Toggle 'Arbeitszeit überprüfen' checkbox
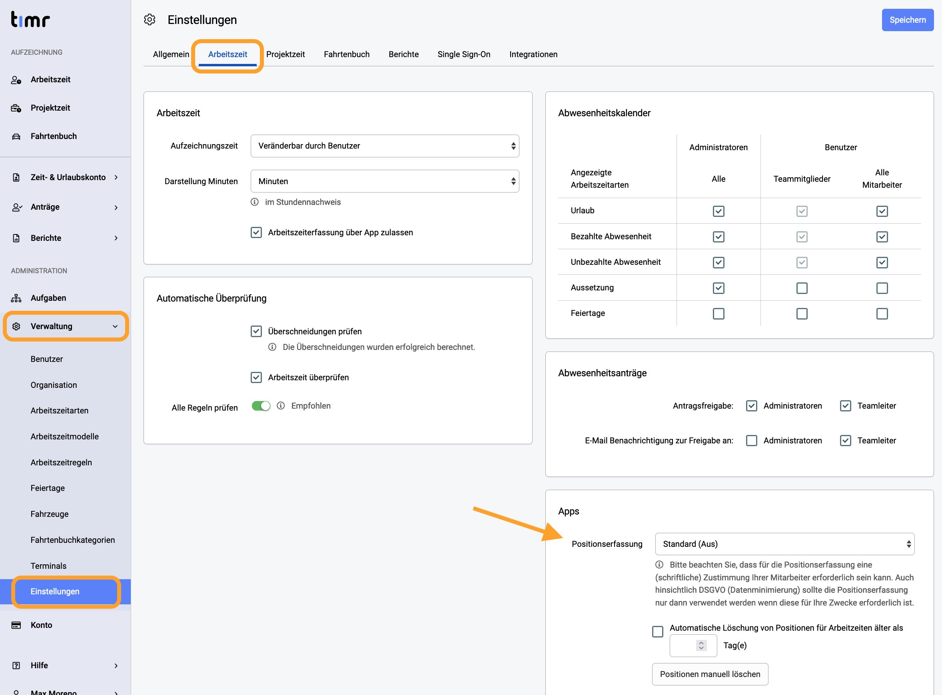 [x=256, y=377]
